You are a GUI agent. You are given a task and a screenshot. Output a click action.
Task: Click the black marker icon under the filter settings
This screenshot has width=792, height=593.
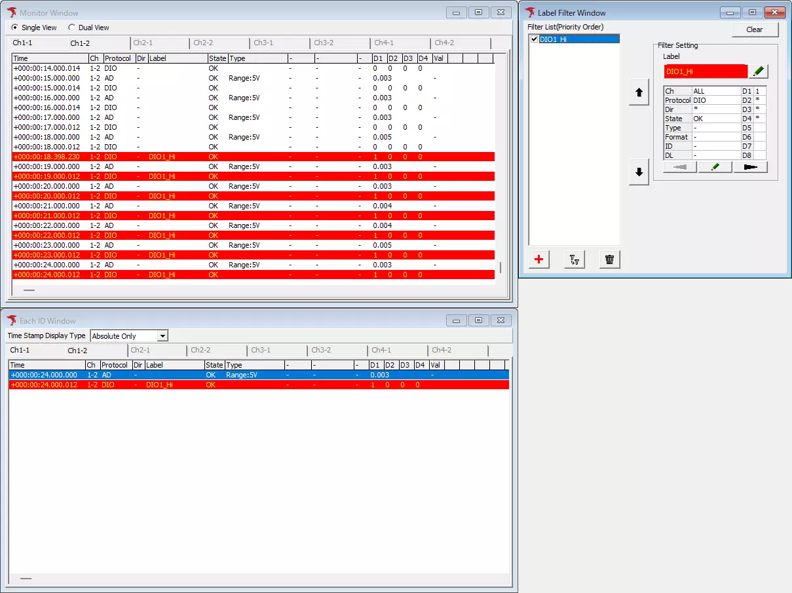(751, 167)
